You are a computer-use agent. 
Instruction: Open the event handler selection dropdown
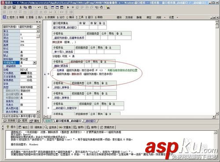[x=38, y=116]
